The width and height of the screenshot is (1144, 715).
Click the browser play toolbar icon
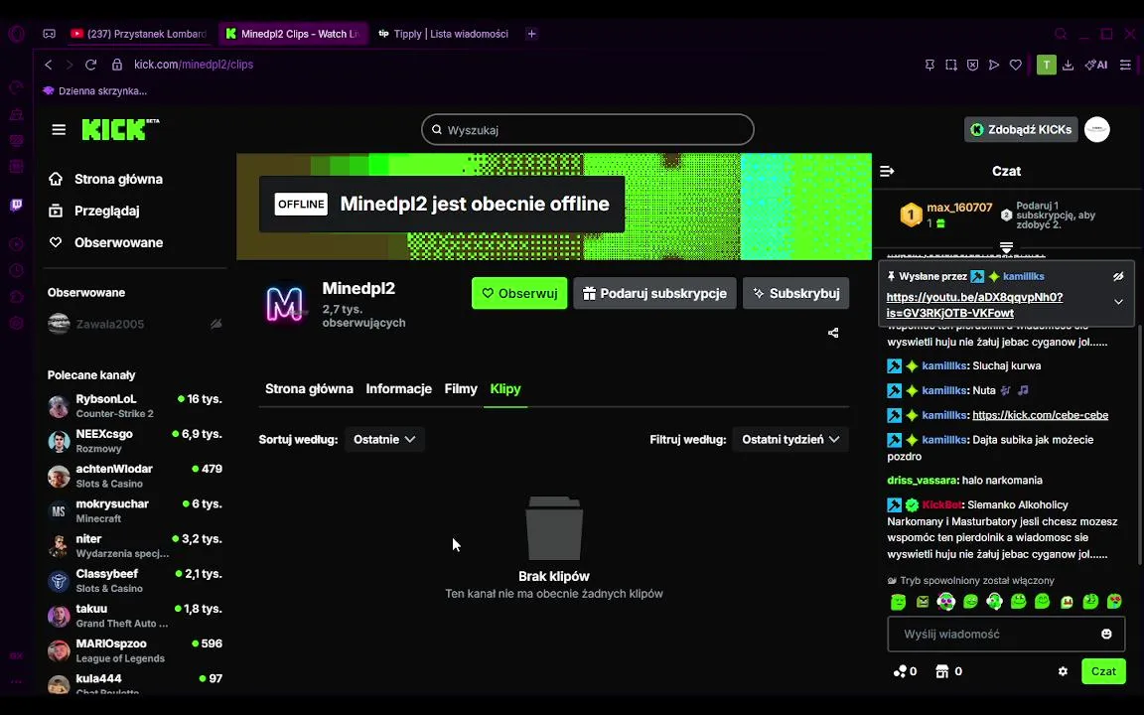click(x=994, y=65)
